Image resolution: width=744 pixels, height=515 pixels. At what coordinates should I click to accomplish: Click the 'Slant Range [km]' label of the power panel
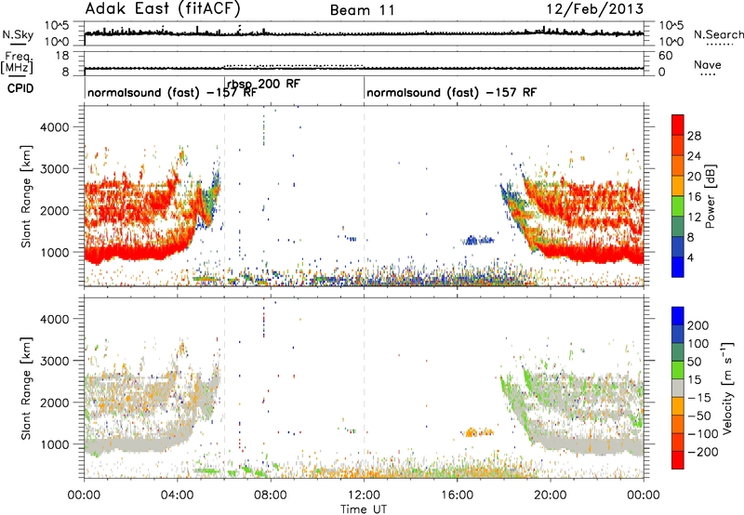pyautogui.click(x=26, y=196)
